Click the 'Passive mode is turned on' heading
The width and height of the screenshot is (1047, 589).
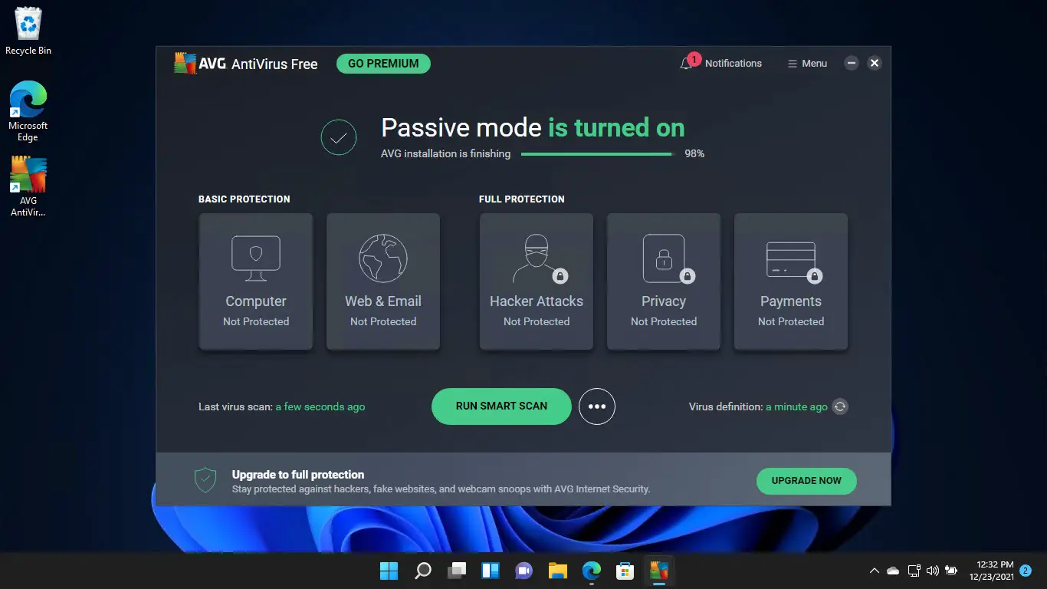click(x=533, y=127)
